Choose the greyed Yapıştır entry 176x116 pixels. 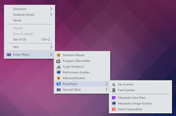pyautogui.click(x=29, y=28)
